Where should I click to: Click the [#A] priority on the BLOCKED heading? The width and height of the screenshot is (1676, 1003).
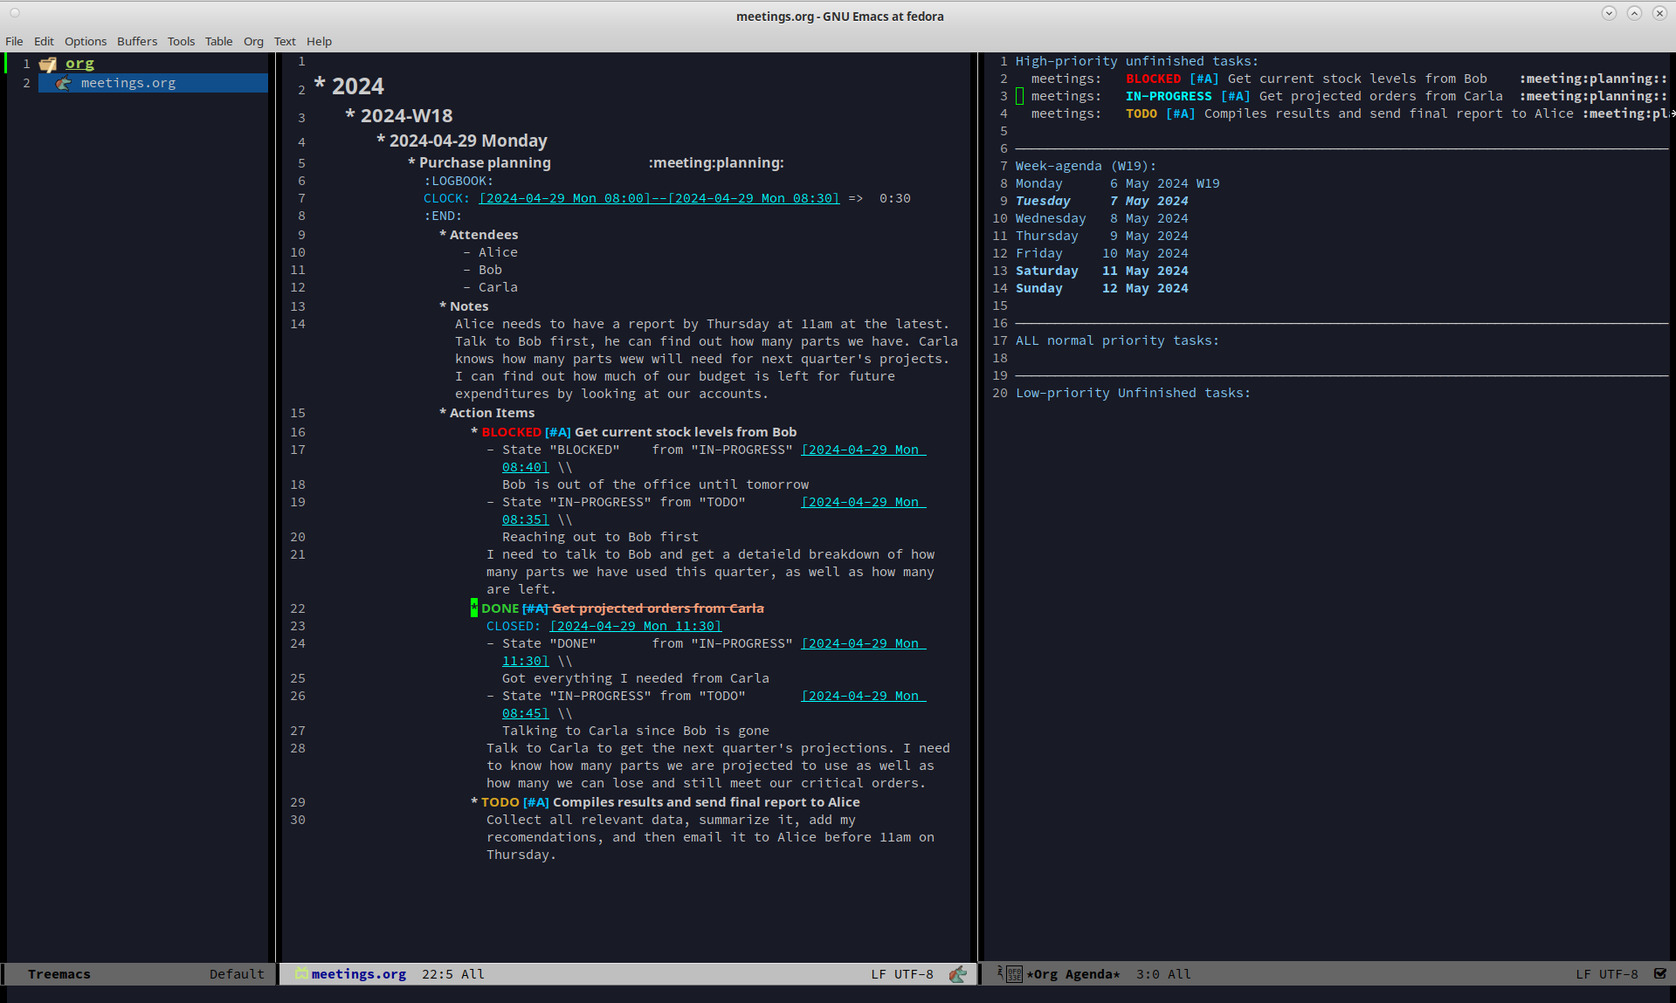click(558, 431)
